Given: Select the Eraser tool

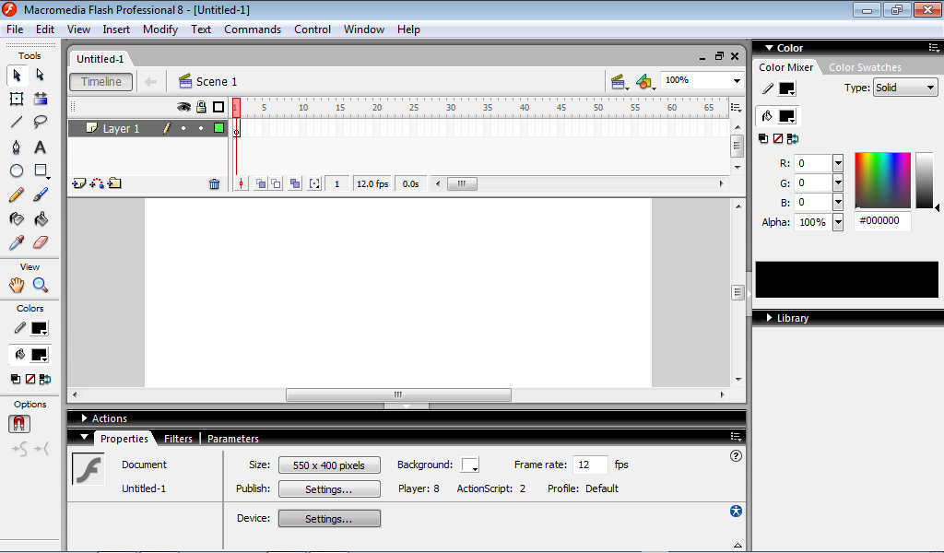Looking at the screenshot, I should pos(41,242).
